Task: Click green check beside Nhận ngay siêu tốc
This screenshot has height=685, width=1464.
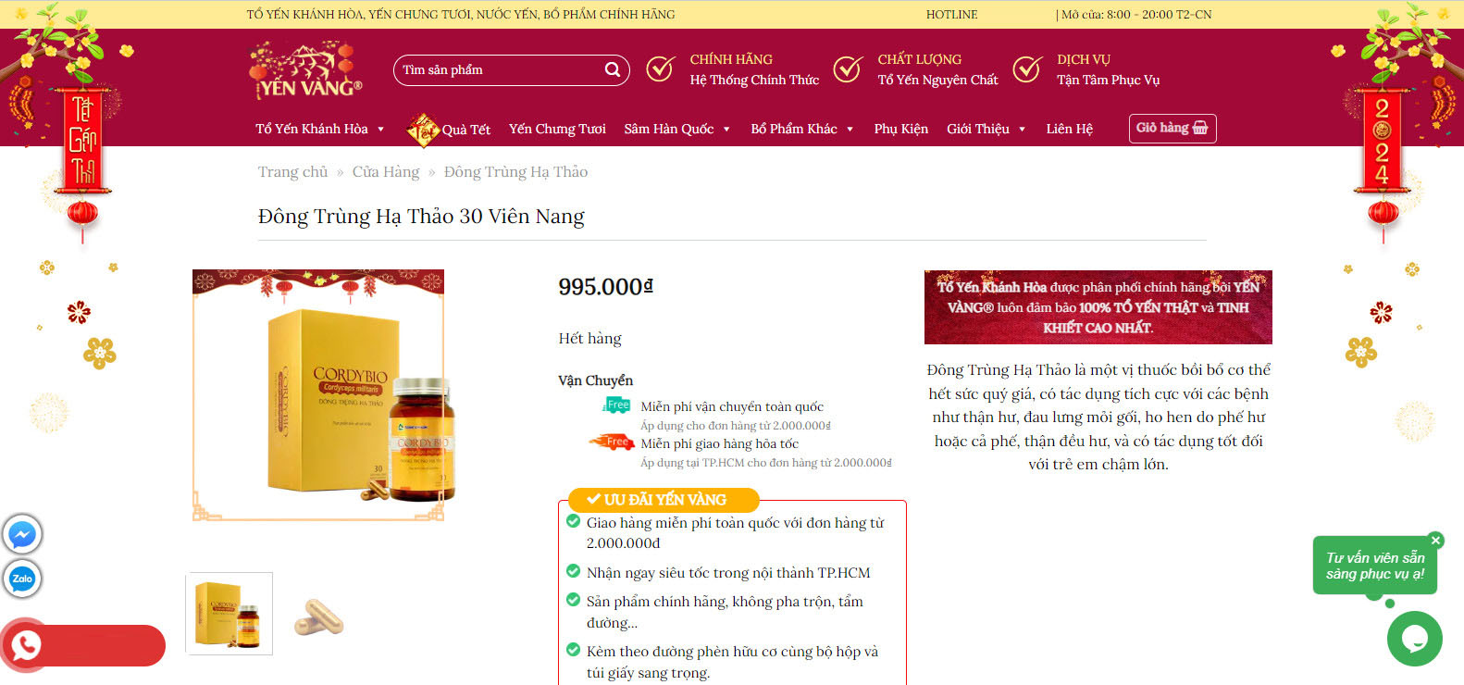Action: pos(574,571)
